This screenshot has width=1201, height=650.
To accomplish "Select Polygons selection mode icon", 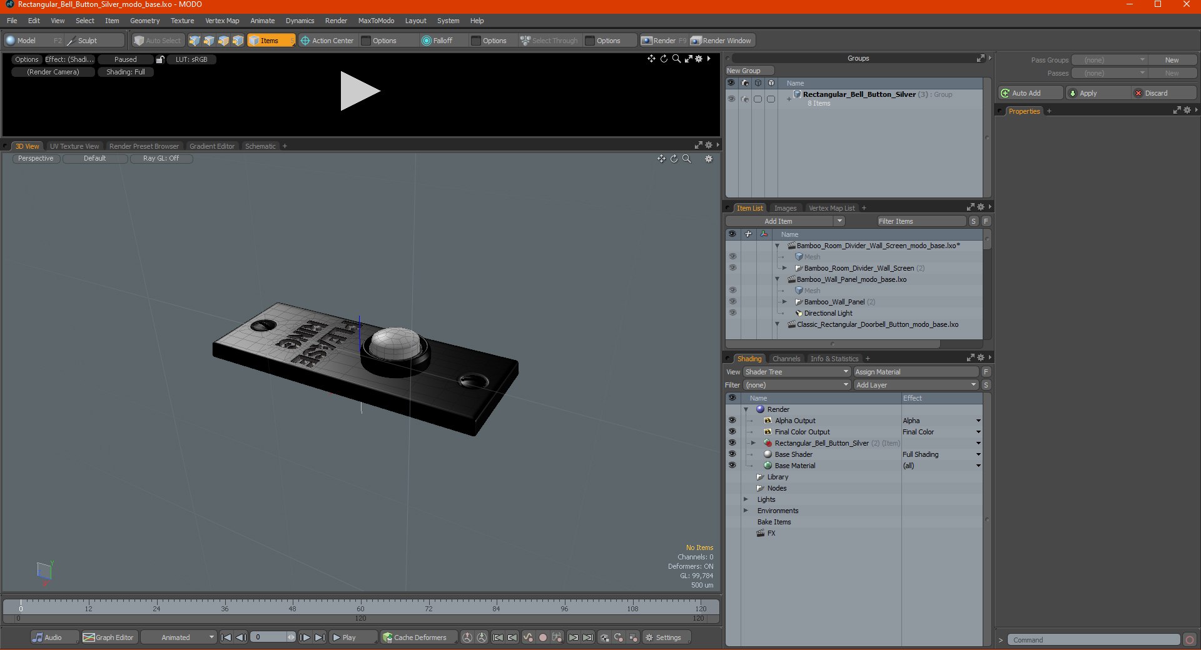I will click(223, 41).
